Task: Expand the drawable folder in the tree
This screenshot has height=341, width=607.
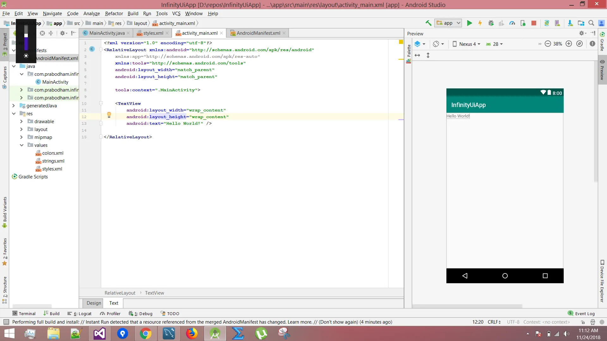Action: coord(21,122)
